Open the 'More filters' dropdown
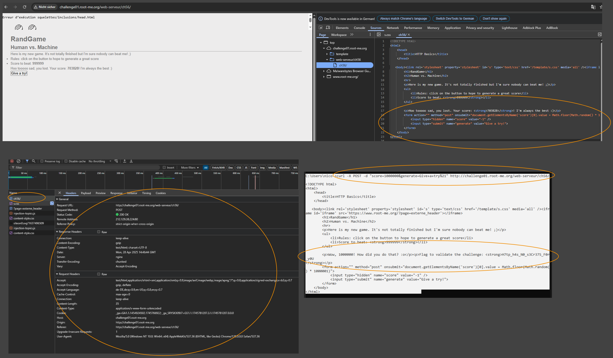The width and height of the screenshot is (613, 358). 190,167
